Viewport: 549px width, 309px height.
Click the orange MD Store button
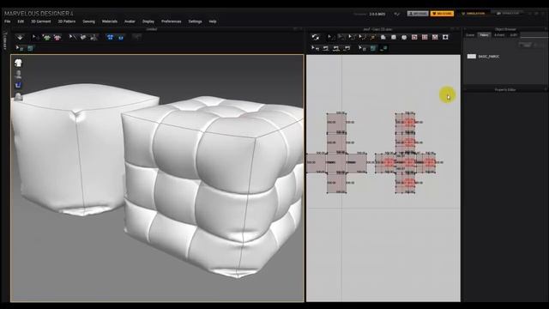(442, 14)
